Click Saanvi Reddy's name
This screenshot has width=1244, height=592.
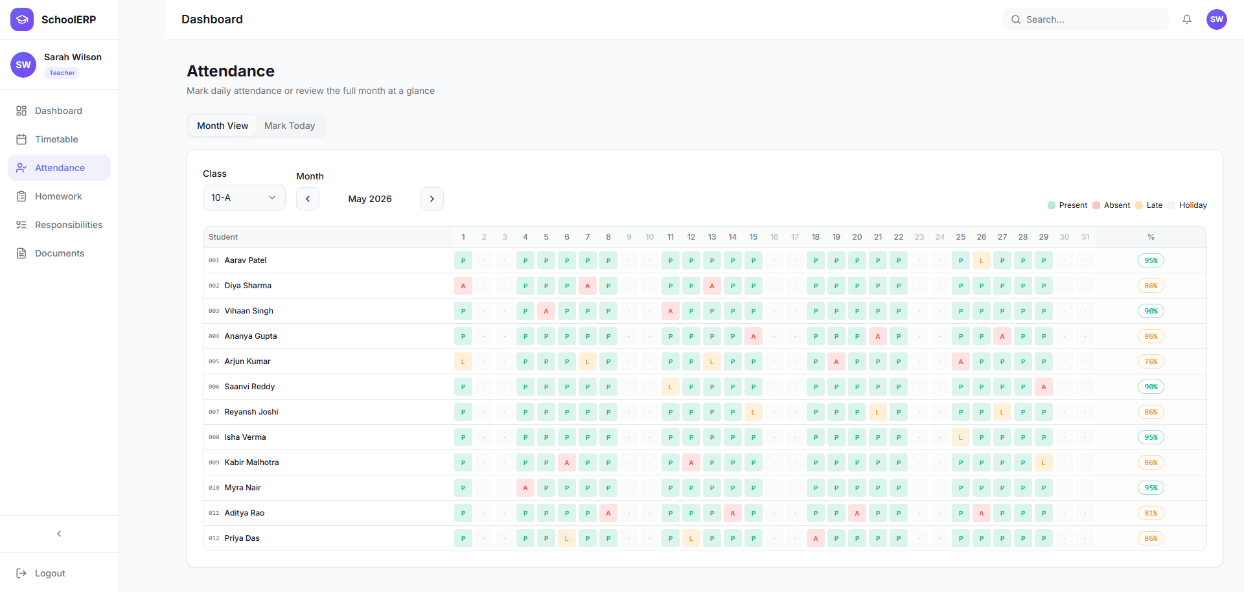[x=249, y=387]
